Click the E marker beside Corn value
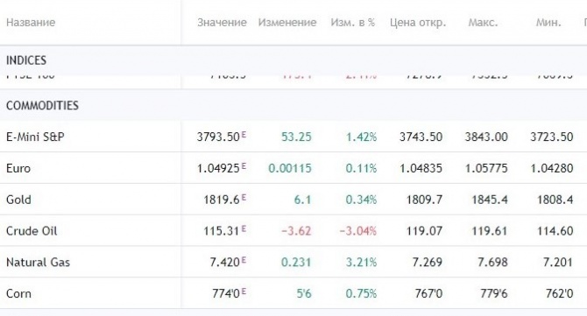Viewport: 587px width, 316px height. [x=244, y=291]
